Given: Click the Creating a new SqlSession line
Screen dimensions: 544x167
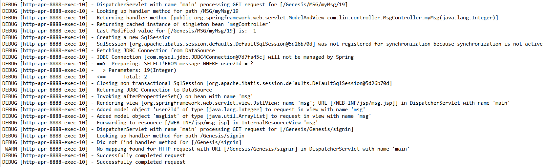Looking at the screenshot, I should click(x=134, y=37).
